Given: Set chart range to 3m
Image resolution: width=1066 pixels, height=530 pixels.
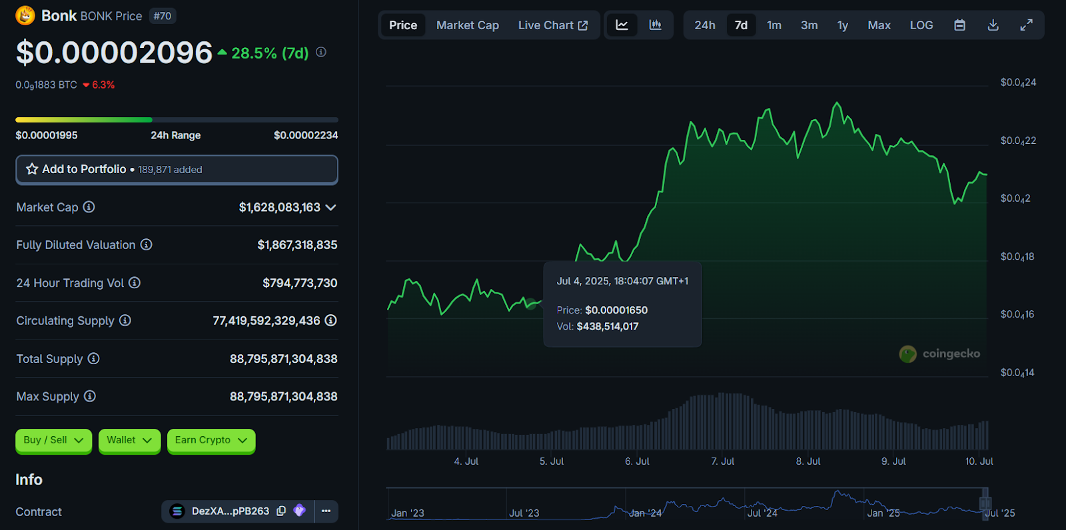Looking at the screenshot, I should pos(809,25).
